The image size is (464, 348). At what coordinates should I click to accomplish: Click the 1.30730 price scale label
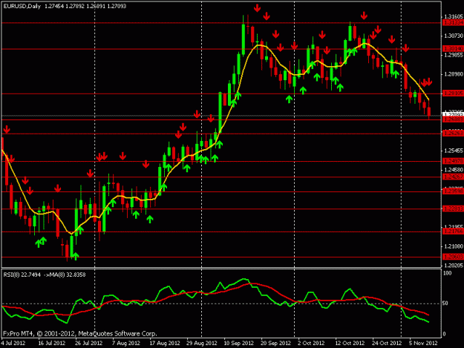point(454,36)
